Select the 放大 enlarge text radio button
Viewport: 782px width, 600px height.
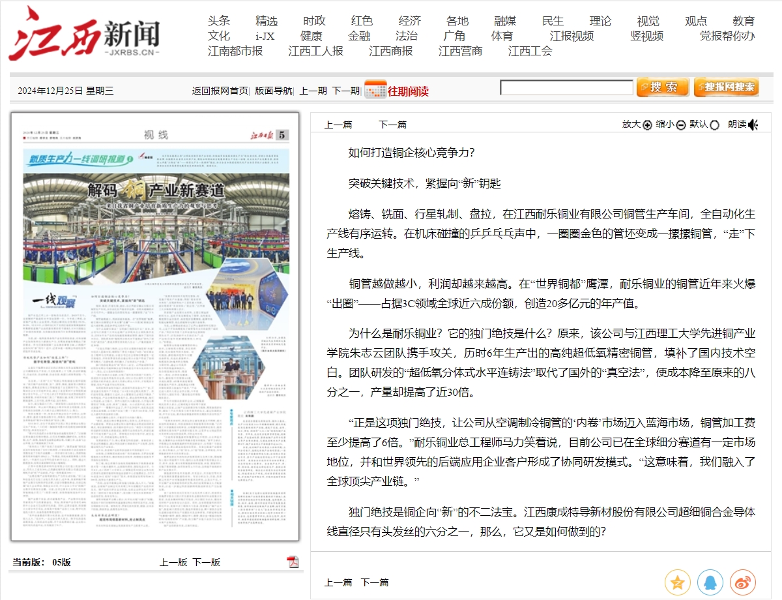pyautogui.click(x=647, y=125)
